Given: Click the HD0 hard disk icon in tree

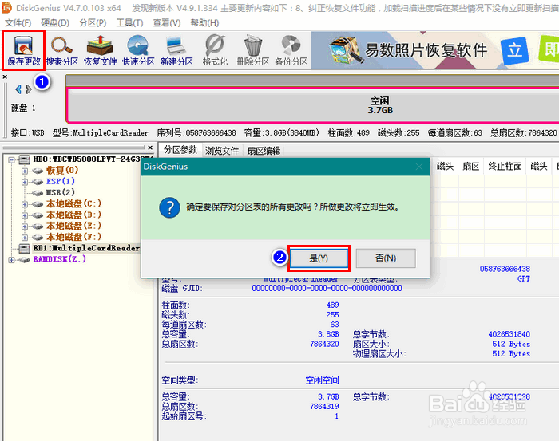Looking at the screenshot, I should [x=24, y=159].
